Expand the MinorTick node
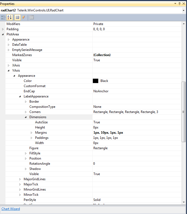Viewport: 187px width, 214px height. click(20, 195)
